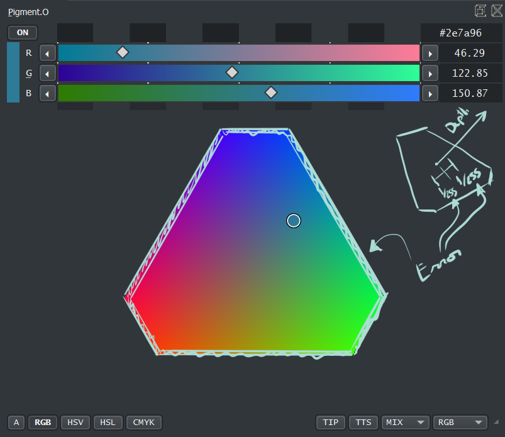The image size is (505, 437).
Task: Switch to HSL sliders
Action: click(108, 423)
